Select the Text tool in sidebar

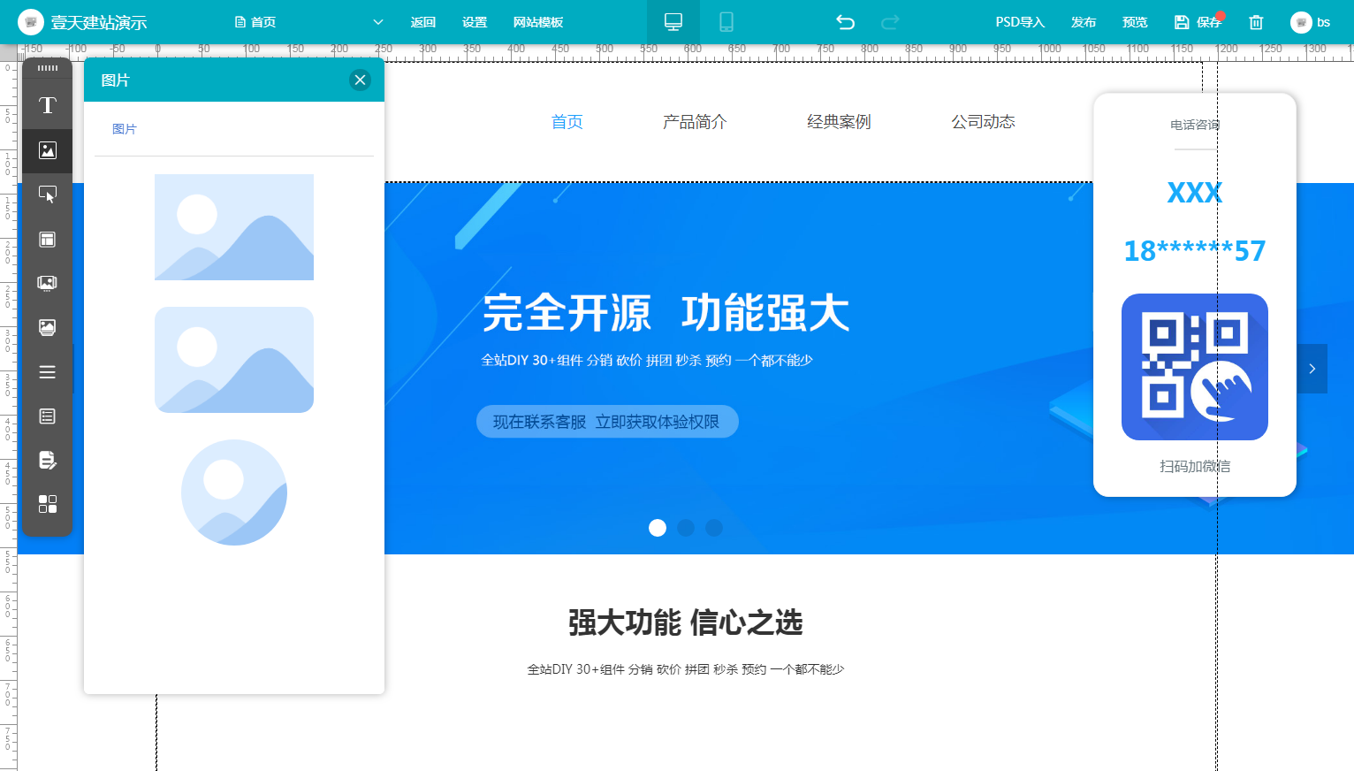pos(48,106)
